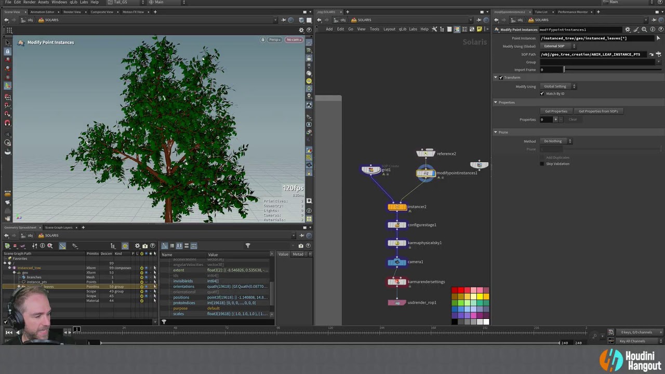Click the parameter search magnifier icon
The image size is (665, 374).
click(x=644, y=30)
